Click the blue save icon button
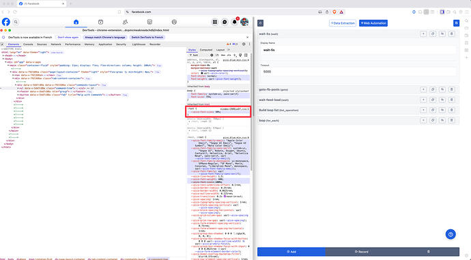The image size is (471, 260). pos(456,23)
